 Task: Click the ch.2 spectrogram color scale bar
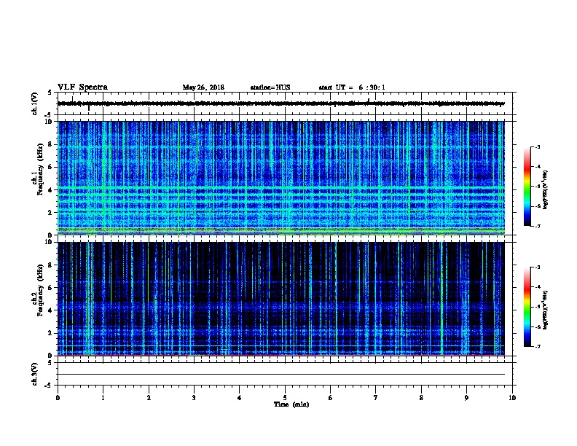527,307
